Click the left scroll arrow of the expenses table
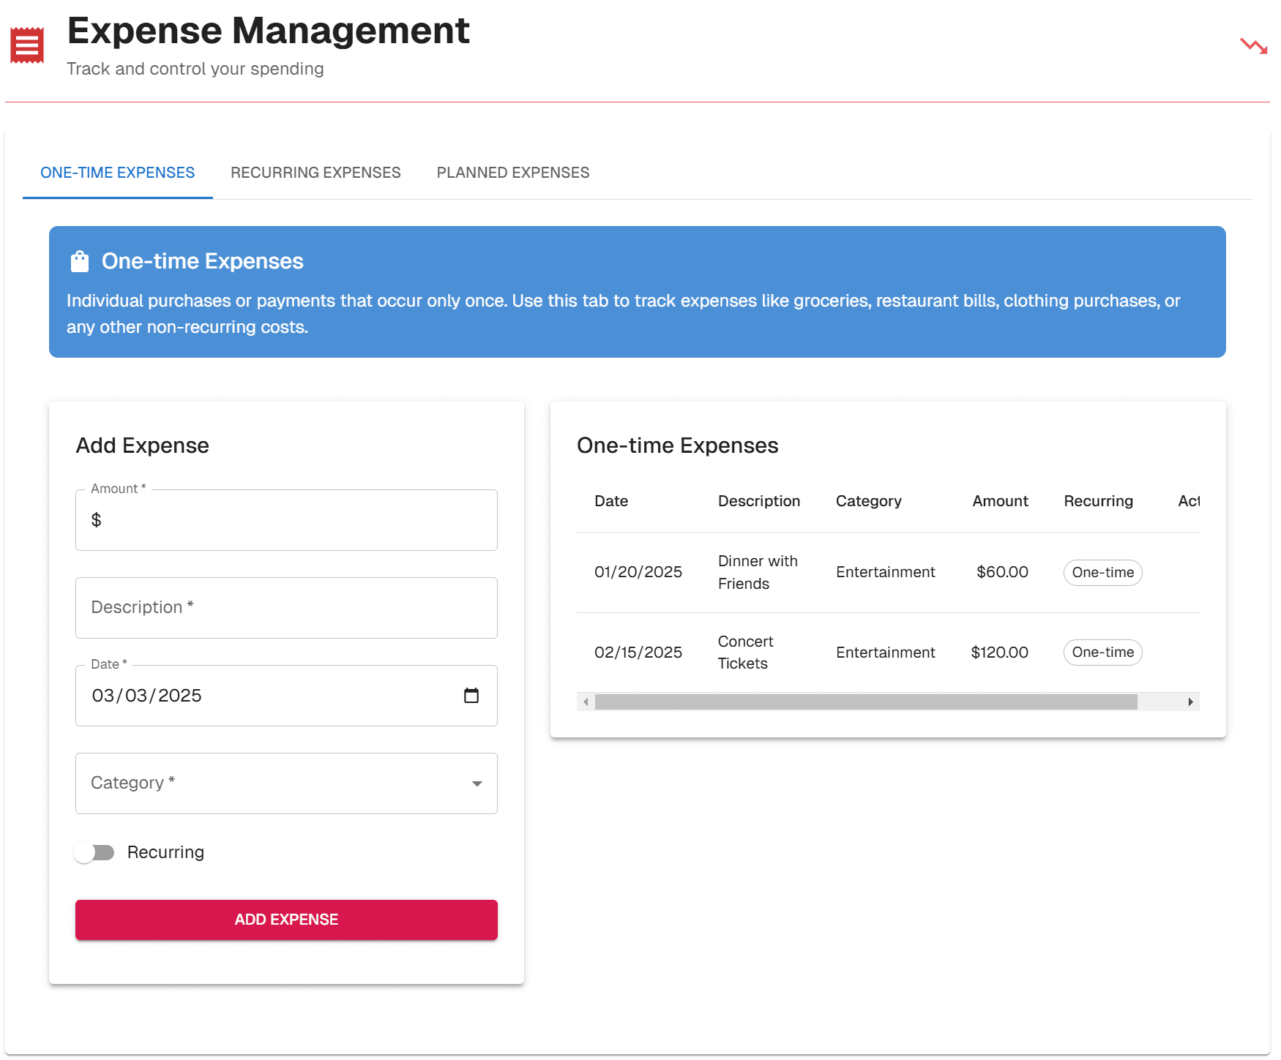Viewport: 1281px width, 1060px height. (585, 702)
